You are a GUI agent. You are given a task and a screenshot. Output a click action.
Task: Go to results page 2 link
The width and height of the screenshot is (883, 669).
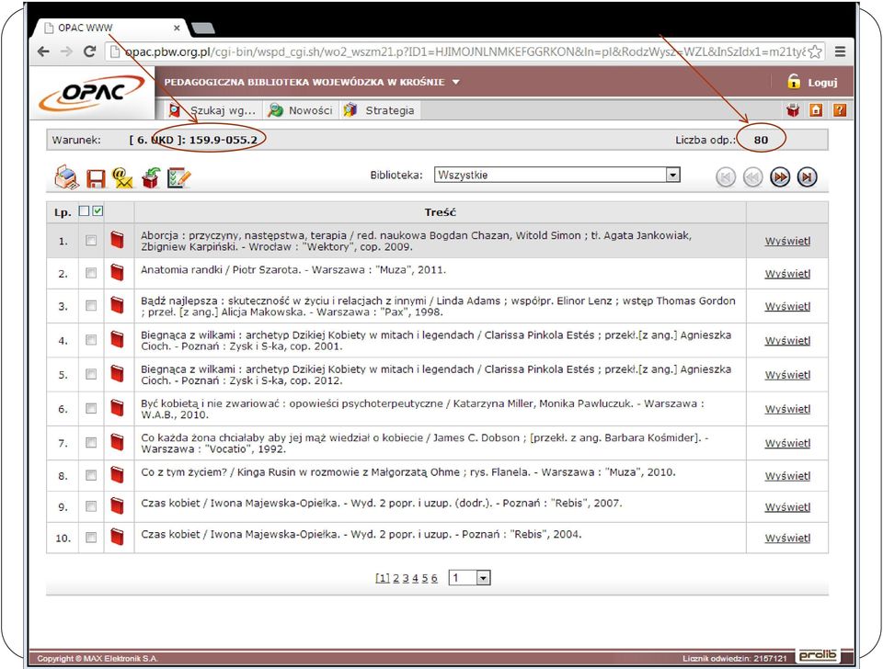click(x=396, y=578)
